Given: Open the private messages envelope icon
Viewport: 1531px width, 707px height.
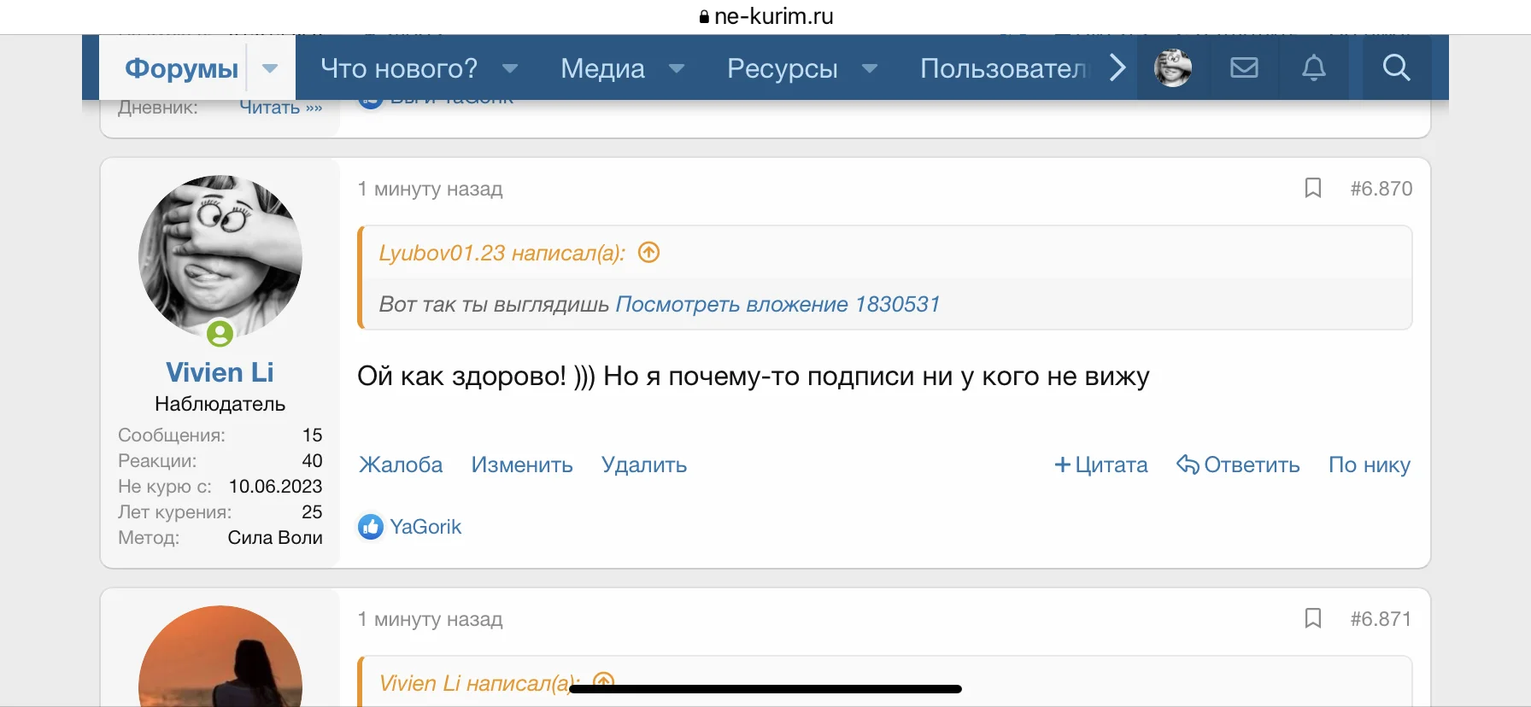Looking at the screenshot, I should click(x=1244, y=67).
